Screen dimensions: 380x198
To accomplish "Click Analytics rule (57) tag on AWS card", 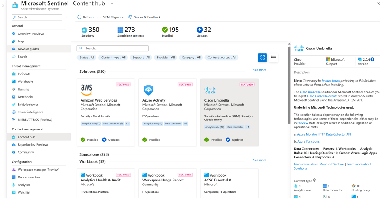I will point(91,123).
